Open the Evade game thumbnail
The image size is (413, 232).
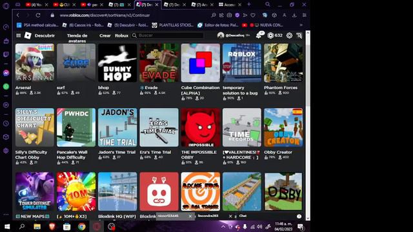coord(159,63)
